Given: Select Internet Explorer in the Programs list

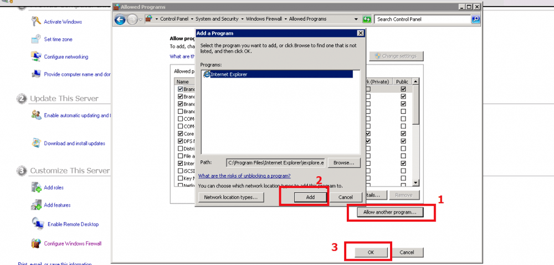Looking at the screenshot, I should tap(278, 74).
